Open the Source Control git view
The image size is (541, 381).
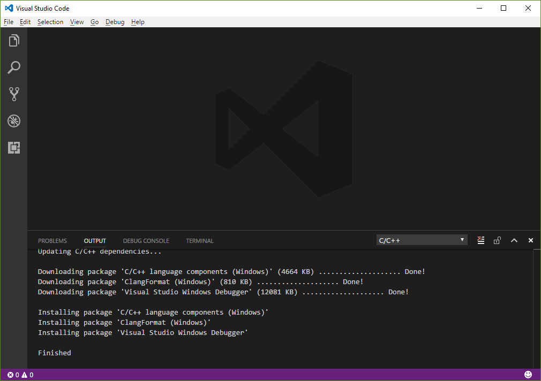[x=14, y=94]
